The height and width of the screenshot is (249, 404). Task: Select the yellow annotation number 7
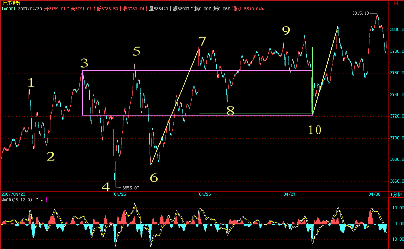click(x=202, y=41)
